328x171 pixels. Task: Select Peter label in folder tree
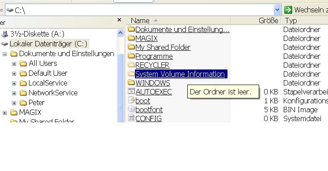point(37,102)
